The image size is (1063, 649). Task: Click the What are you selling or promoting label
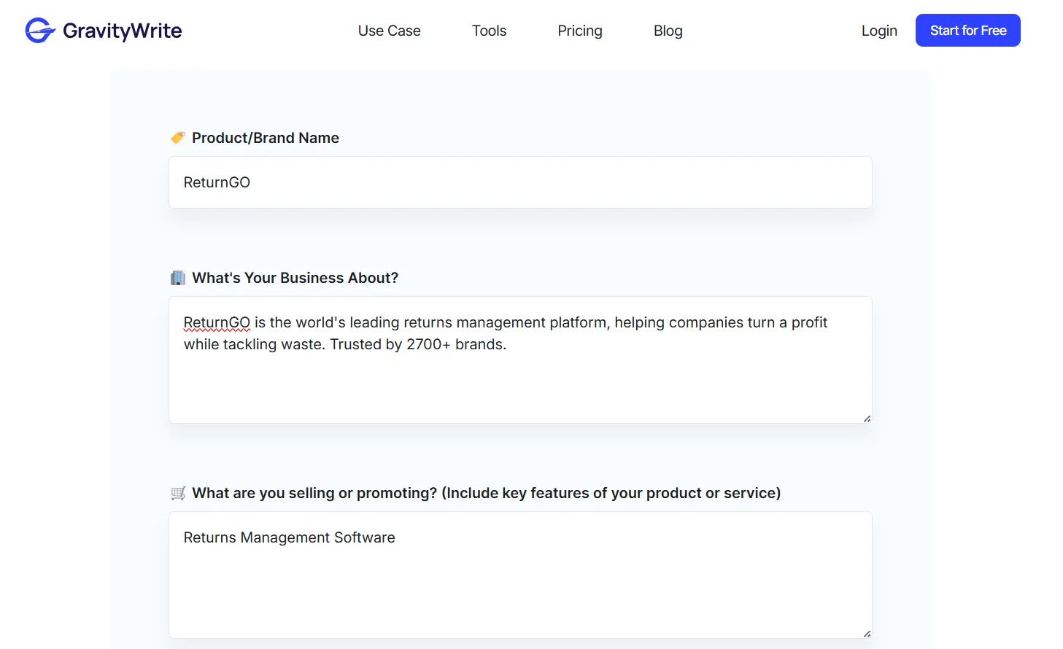coord(487,493)
